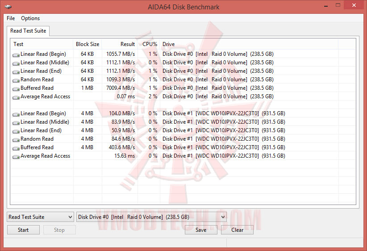Viewport: 367px width, 251px height.
Task: Select the 1055.7 MB/s result cell
Action: click(121, 54)
